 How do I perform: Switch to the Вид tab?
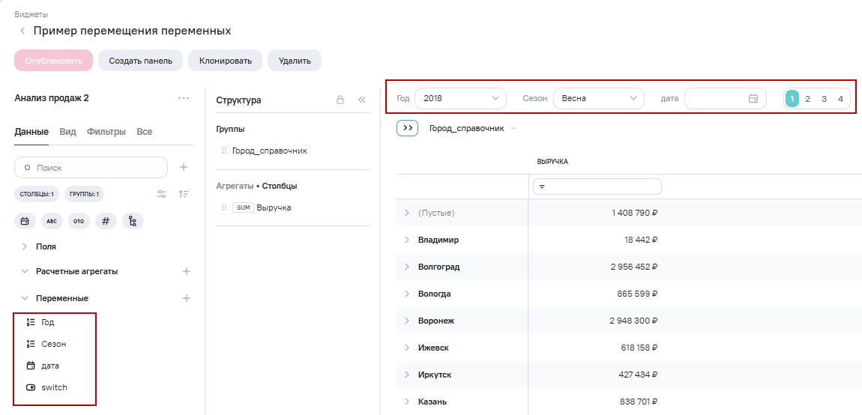tap(67, 132)
